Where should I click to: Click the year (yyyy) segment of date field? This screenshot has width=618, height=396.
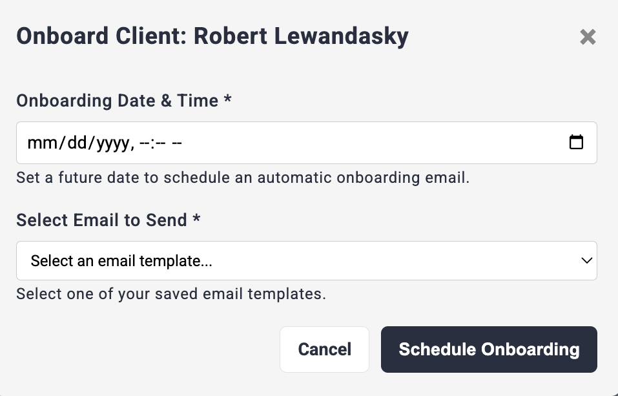(x=112, y=143)
